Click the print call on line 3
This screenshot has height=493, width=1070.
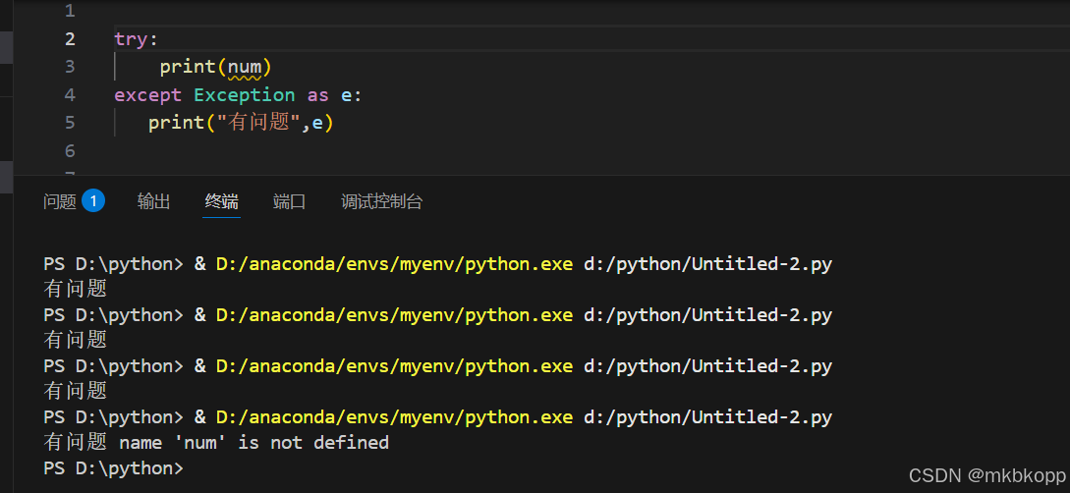tap(188, 68)
